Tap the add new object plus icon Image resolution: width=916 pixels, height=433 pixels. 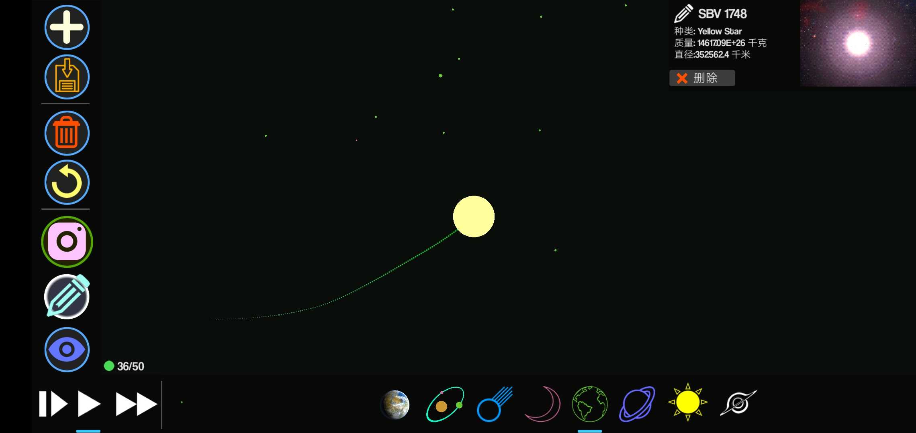[x=67, y=27]
